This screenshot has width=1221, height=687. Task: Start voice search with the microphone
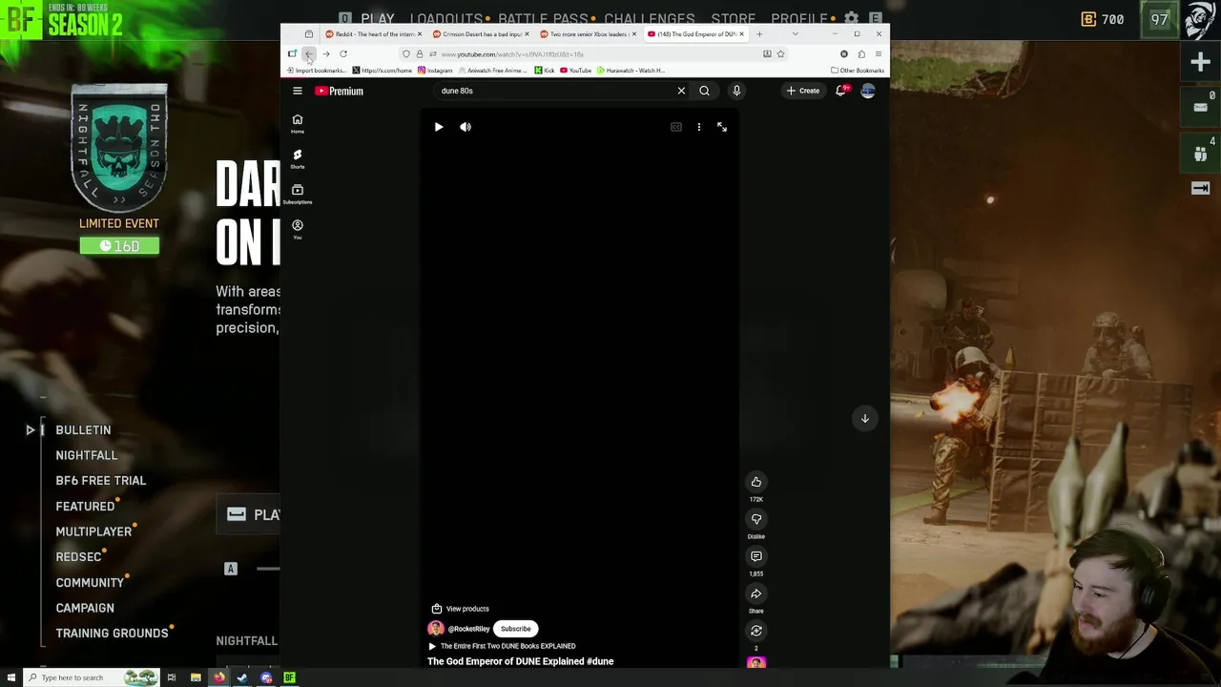pyautogui.click(x=736, y=91)
